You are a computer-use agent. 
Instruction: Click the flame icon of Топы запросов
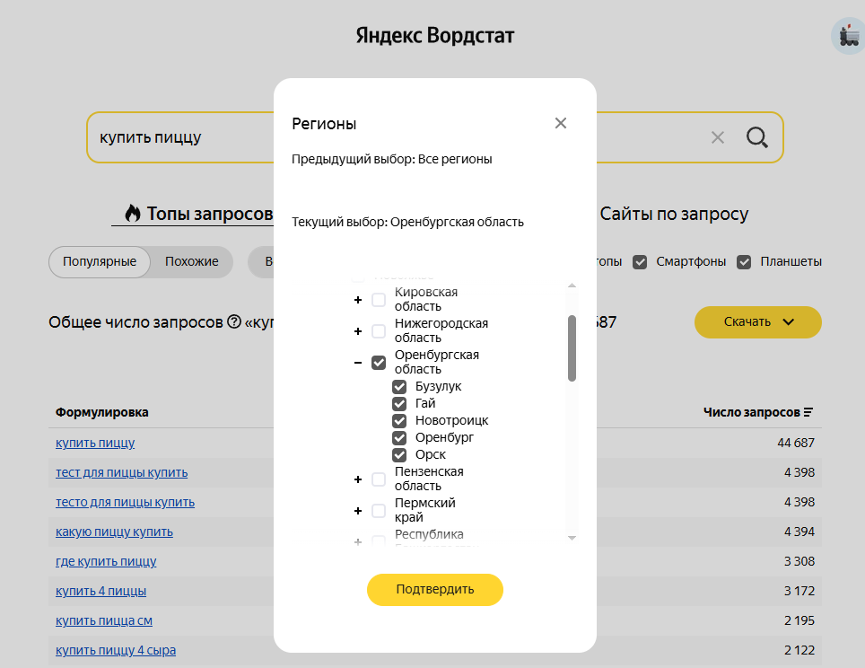pyautogui.click(x=133, y=213)
